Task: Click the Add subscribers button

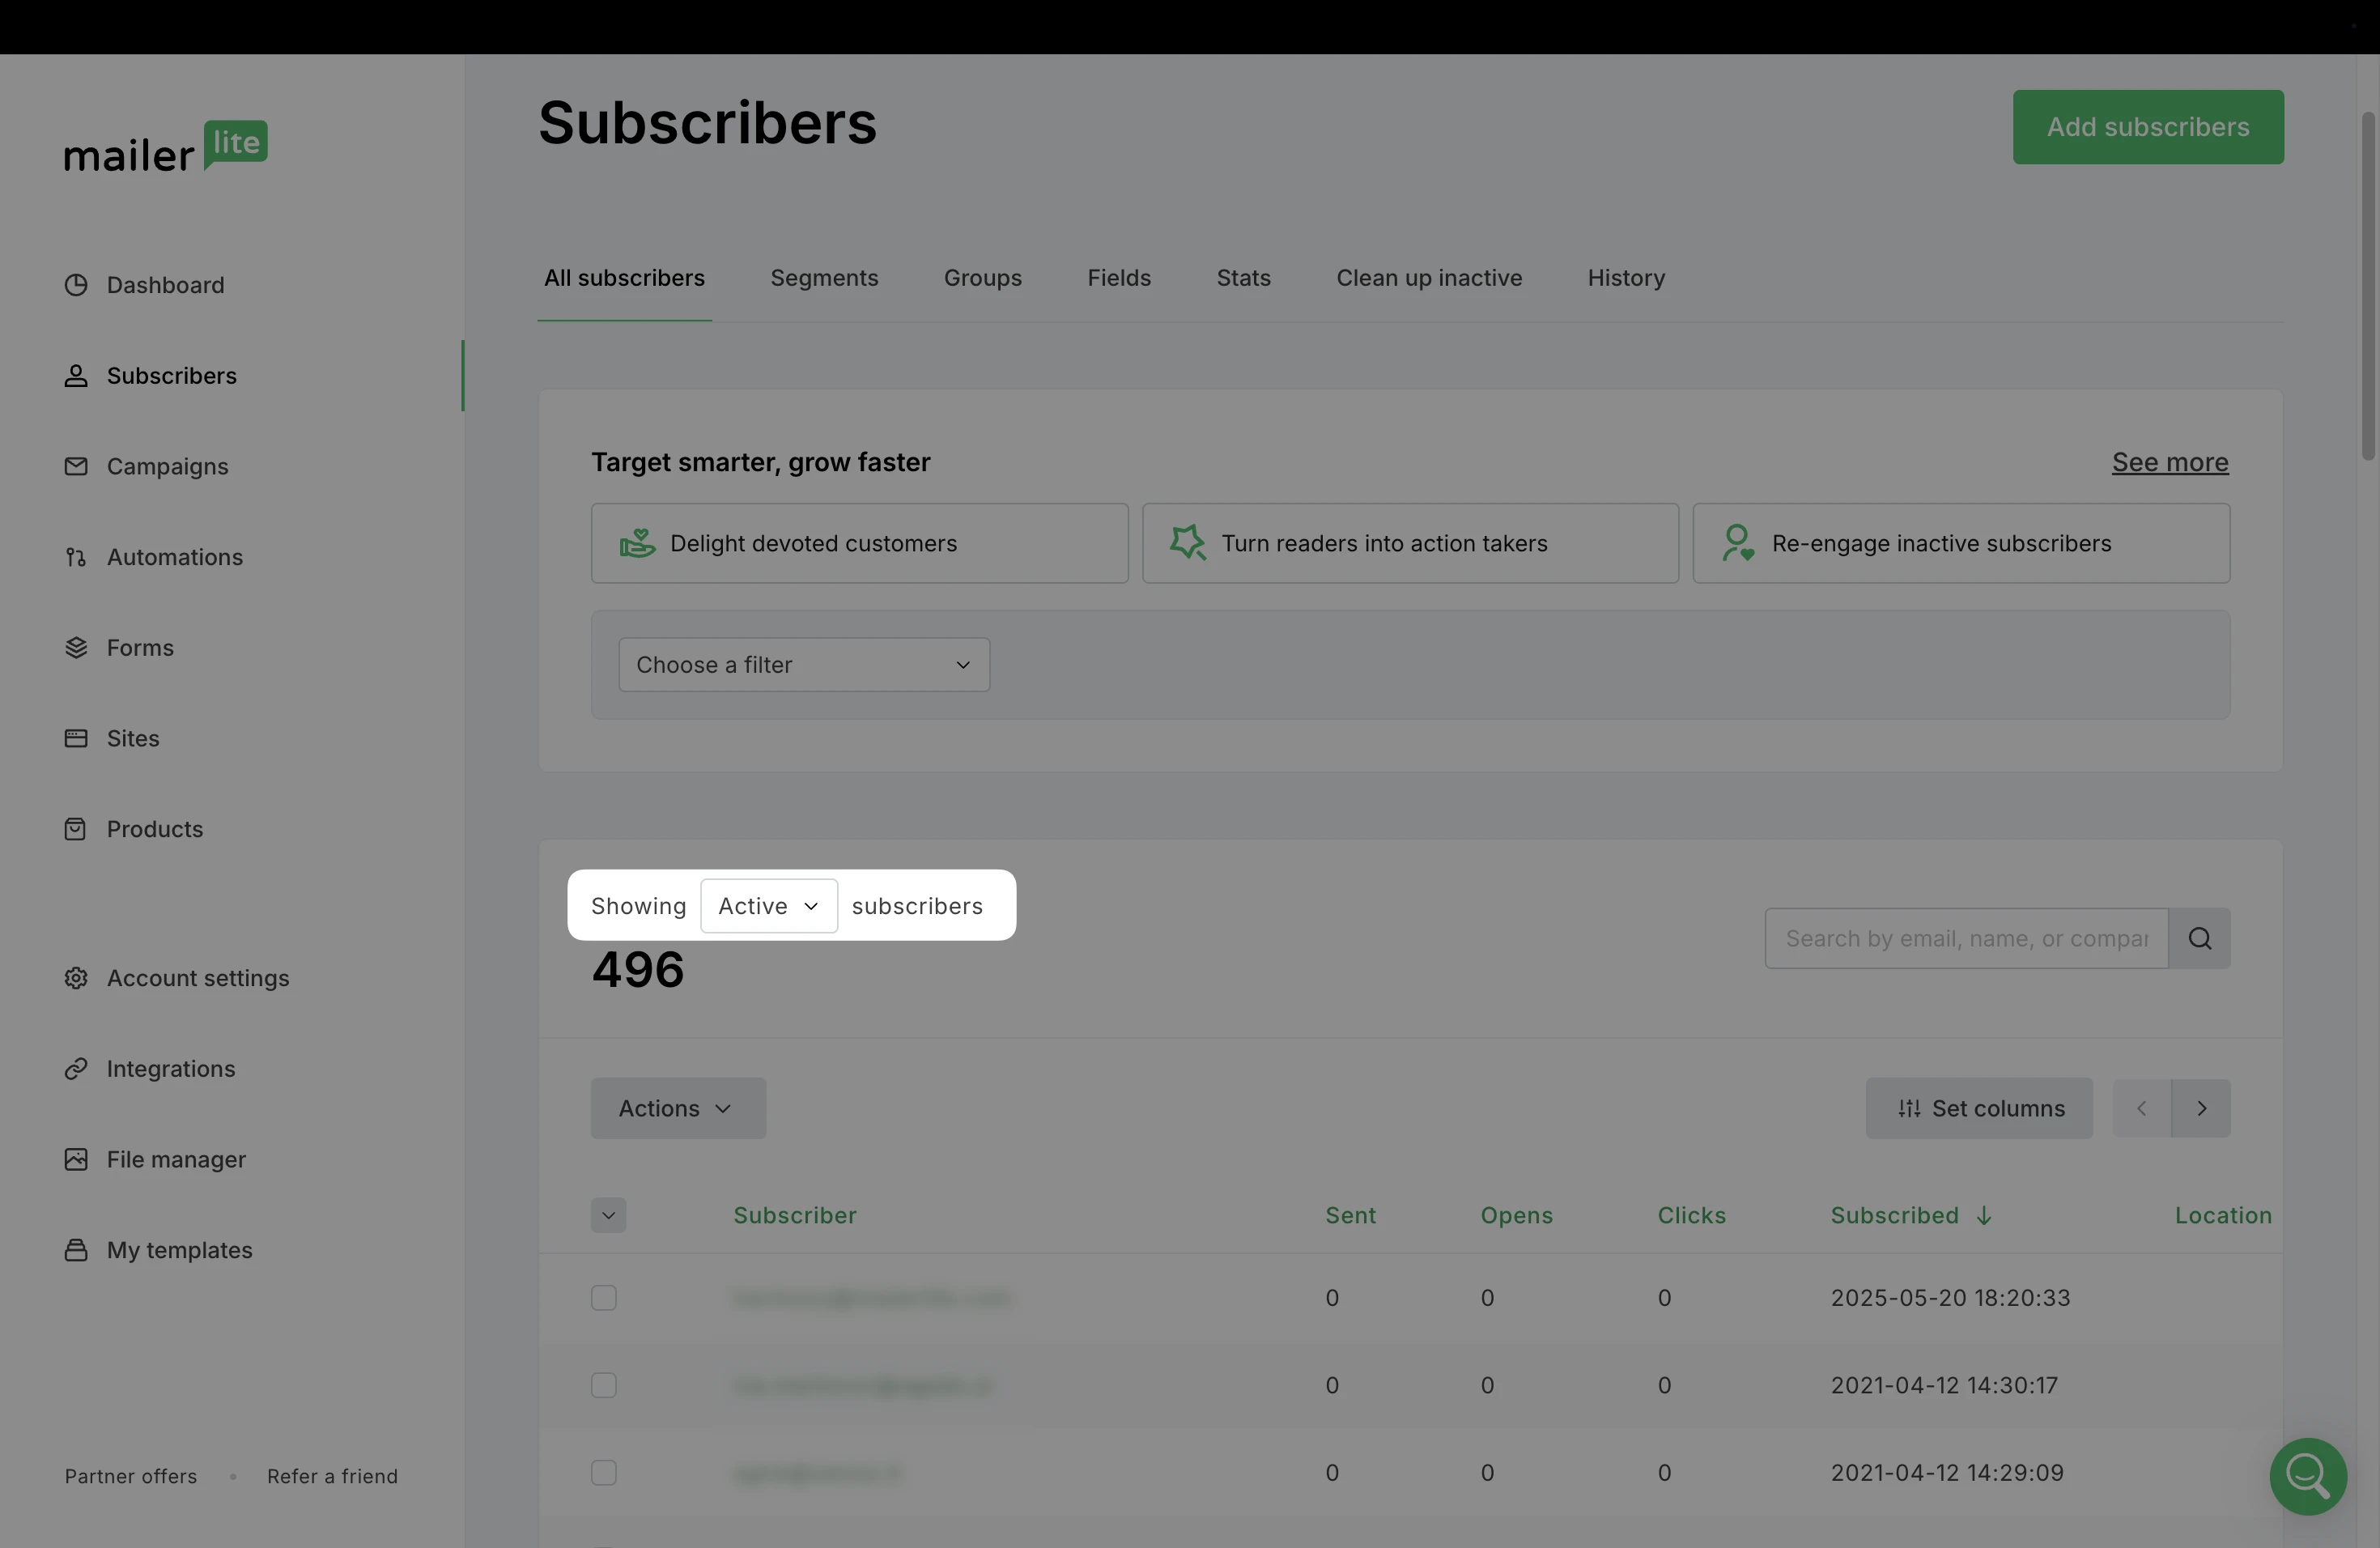Action: point(2147,127)
